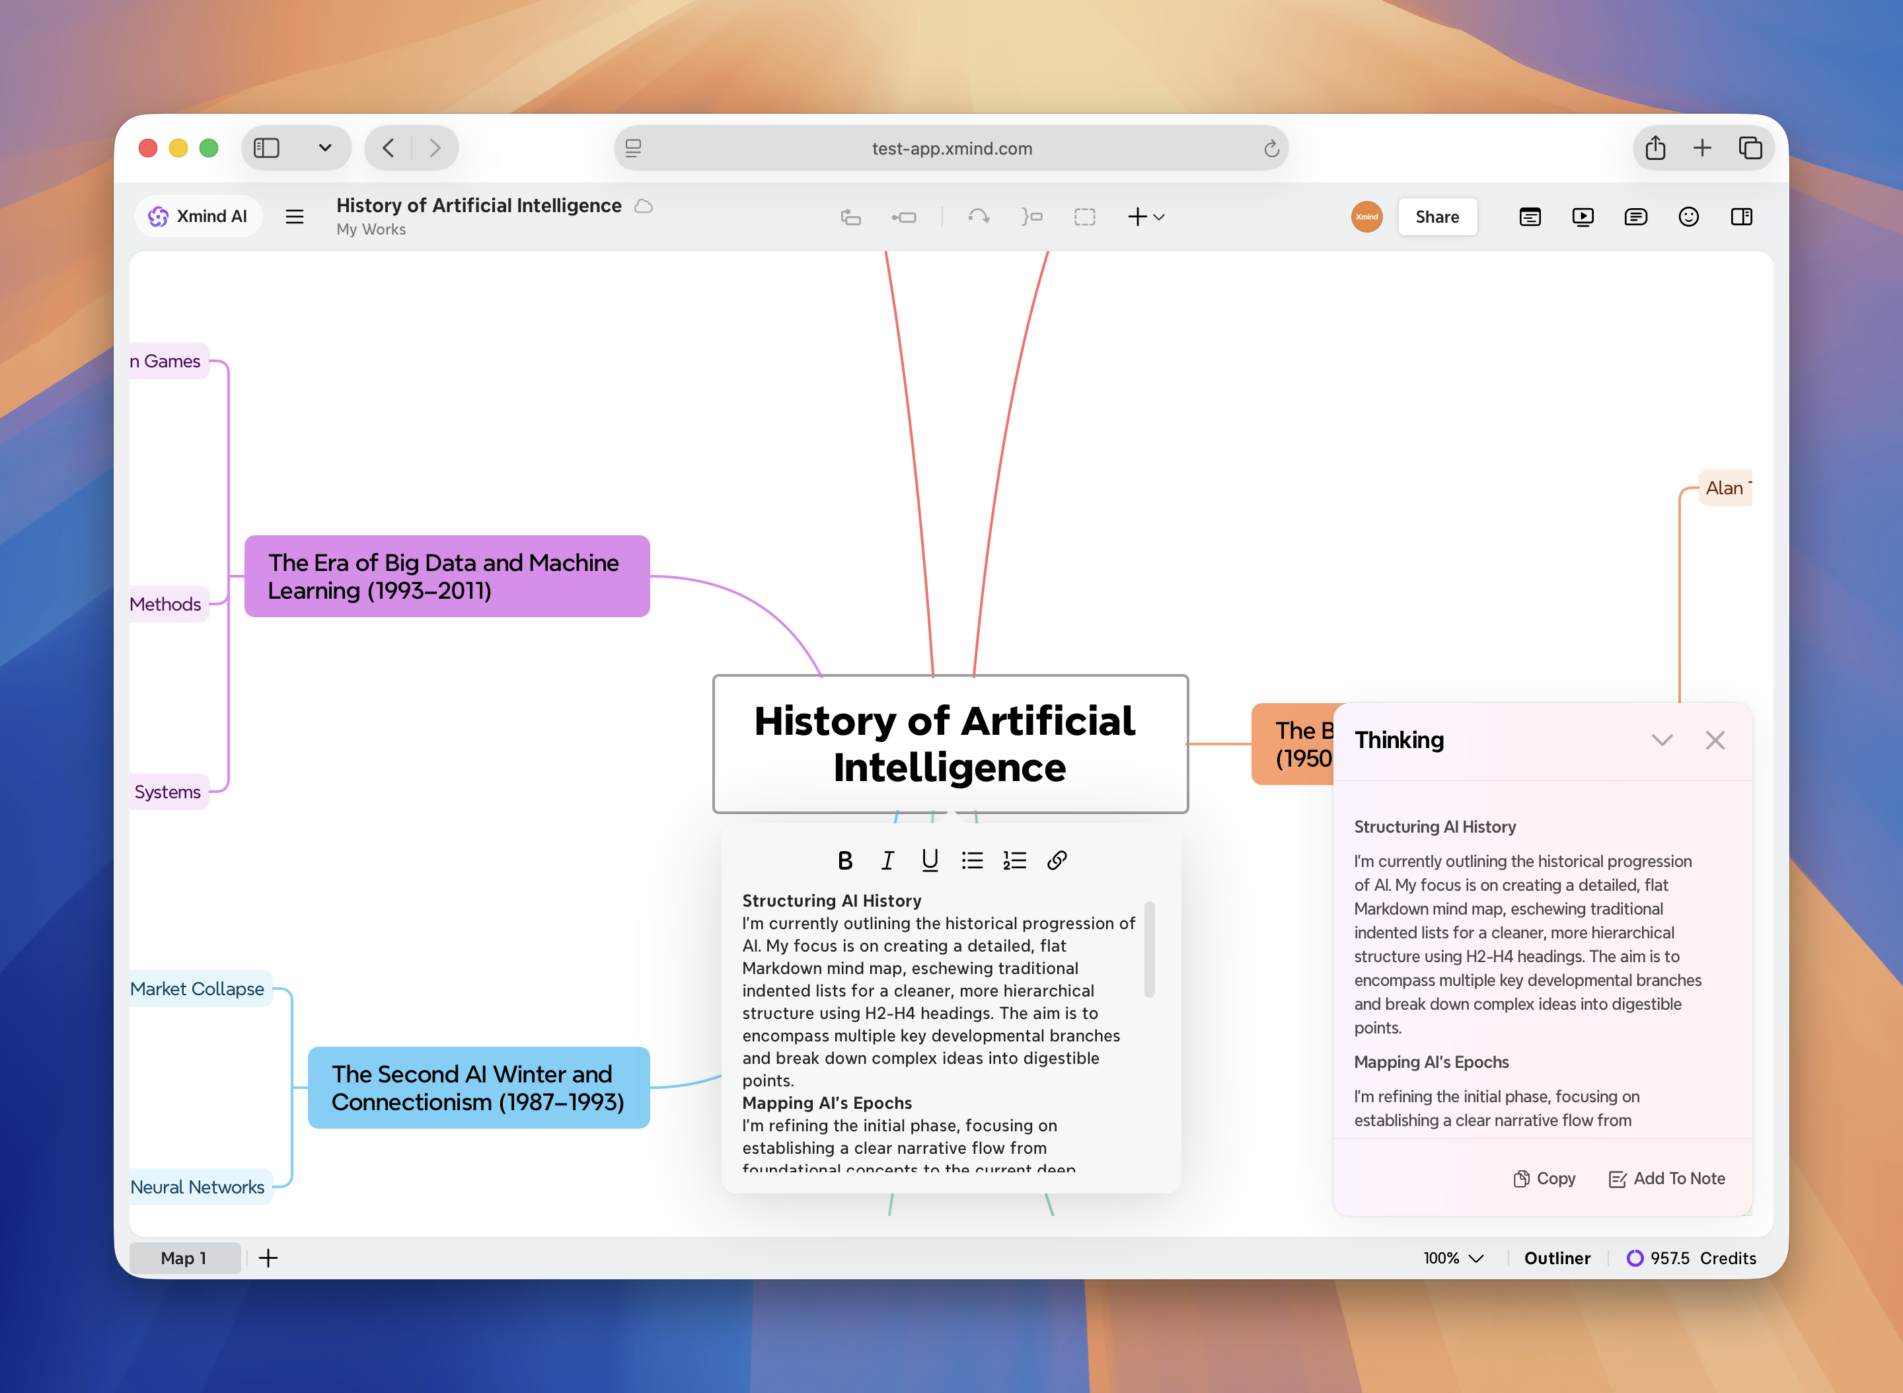Click the My Works folder label
Viewport: 1903px width, 1393px height.
coord(371,229)
